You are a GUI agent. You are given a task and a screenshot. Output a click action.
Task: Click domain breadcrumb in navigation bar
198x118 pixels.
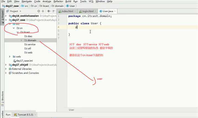click(58, 6)
